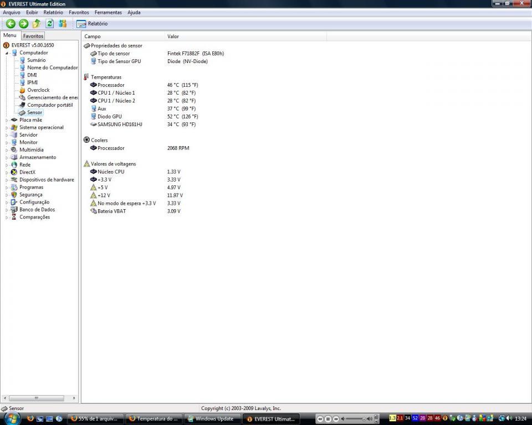Switch to the Favoritos tab in the sidebar
The width and height of the screenshot is (532, 425).
pyautogui.click(x=33, y=36)
